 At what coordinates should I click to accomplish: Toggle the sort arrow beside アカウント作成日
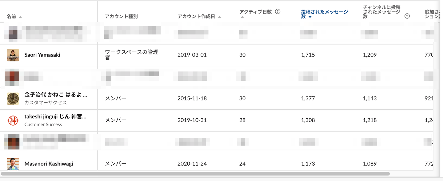click(x=219, y=17)
